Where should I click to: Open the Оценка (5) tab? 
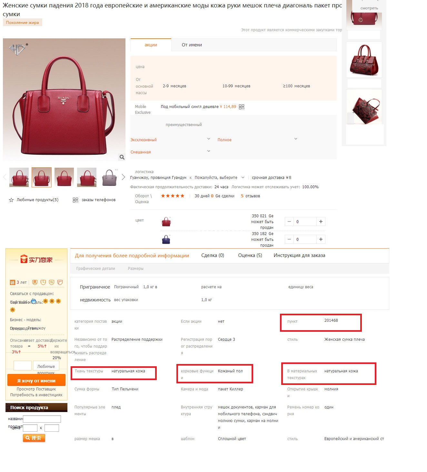(x=250, y=255)
